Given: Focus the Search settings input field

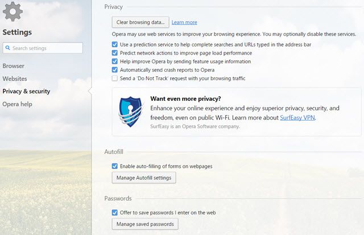Looking at the screenshot, I should point(46,48).
